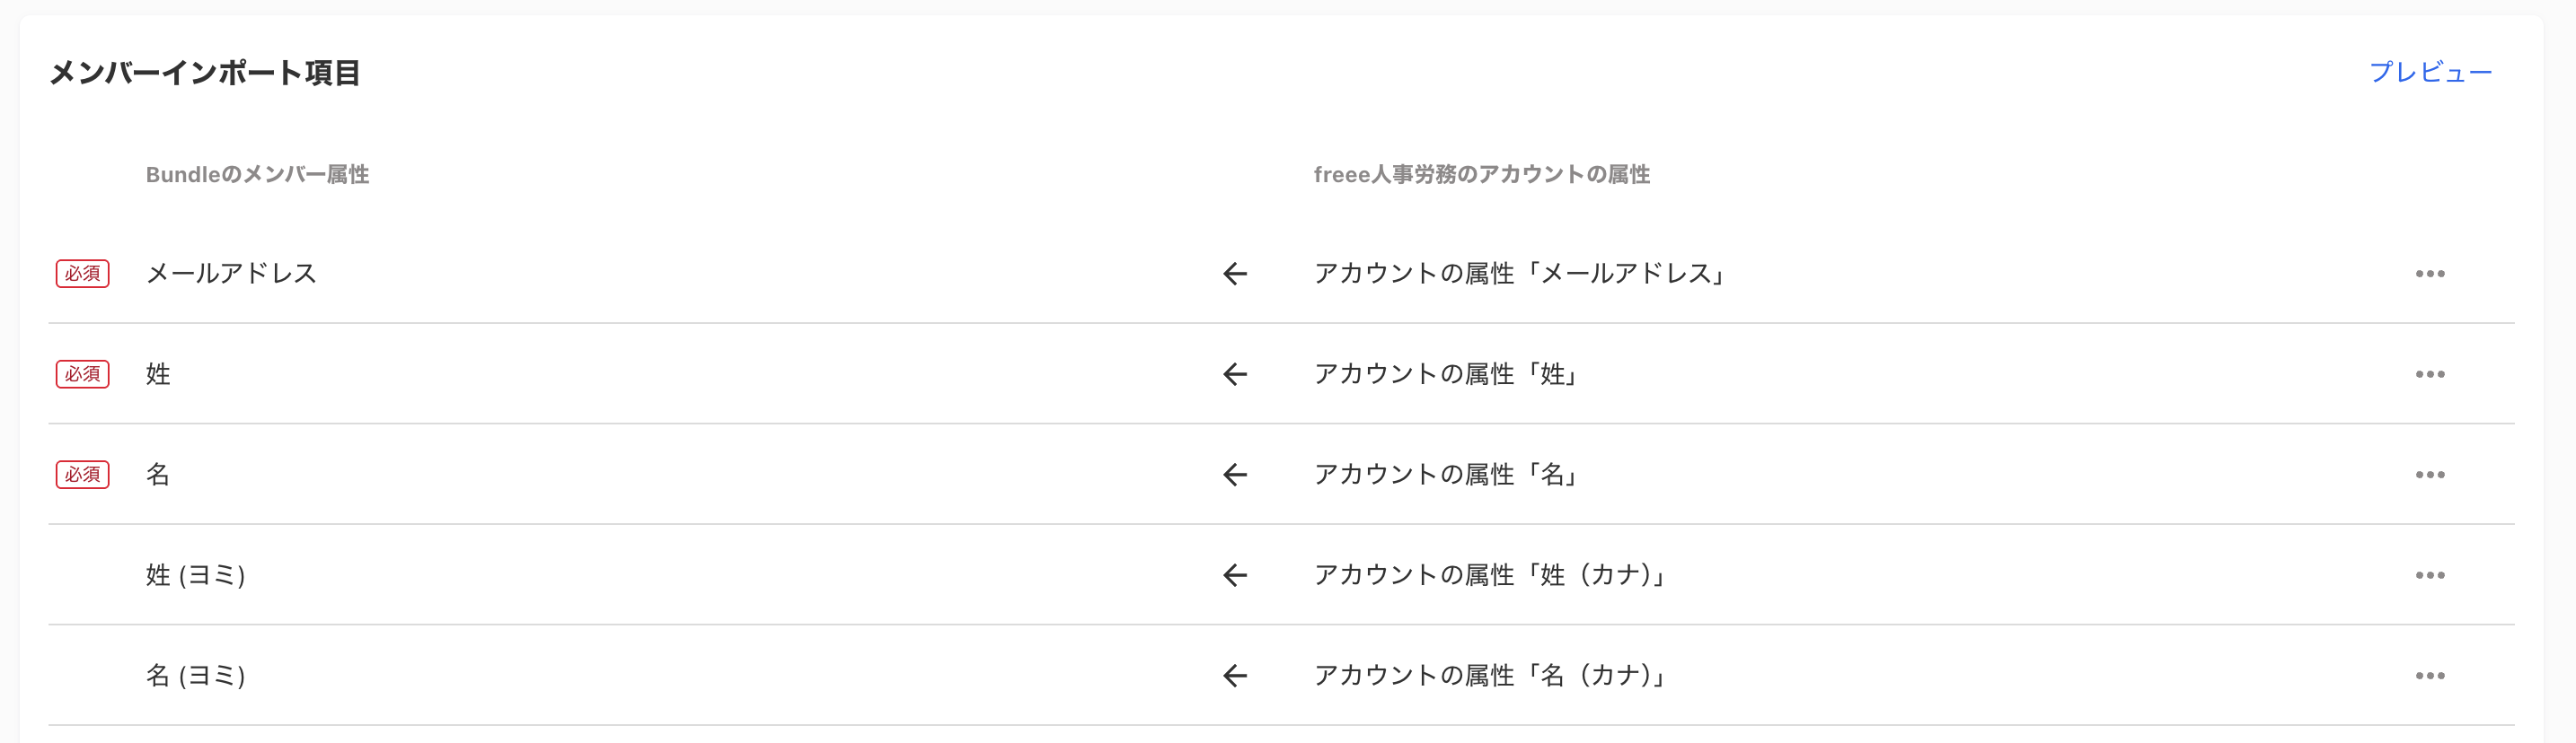Viewport: 2576px width, 743px height.
Task: Click the left arrow in メールアドレス row
Action: click(1235, 274)
